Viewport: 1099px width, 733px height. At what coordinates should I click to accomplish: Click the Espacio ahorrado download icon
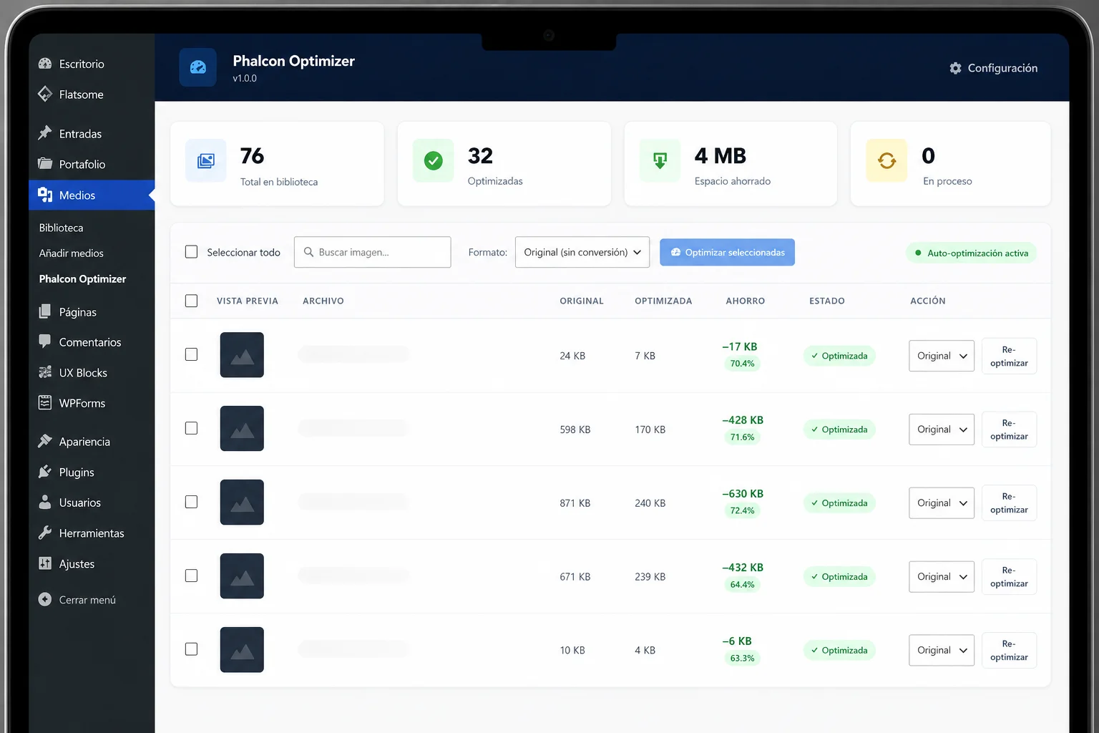coord(660,160)
